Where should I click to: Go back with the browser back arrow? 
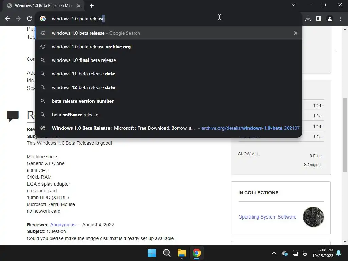click(7, 19)
